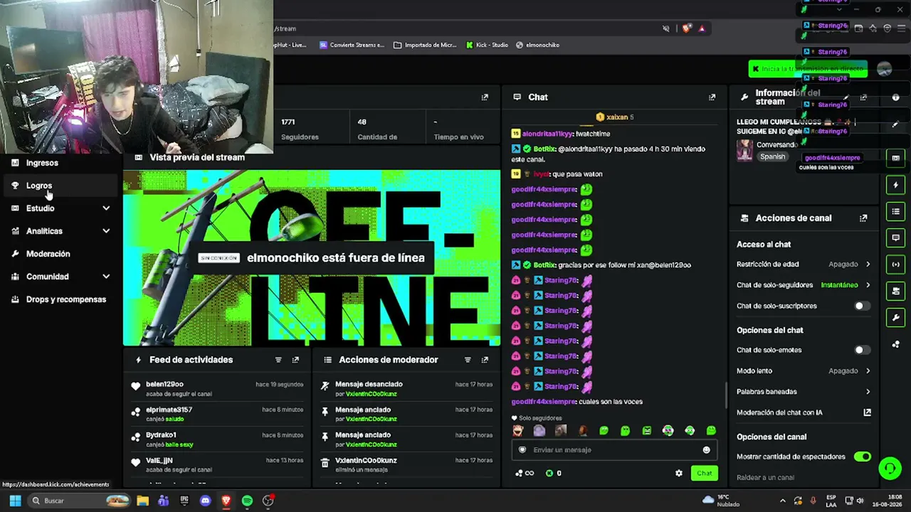Edit stream title with pencil icon

coord(846,97)
